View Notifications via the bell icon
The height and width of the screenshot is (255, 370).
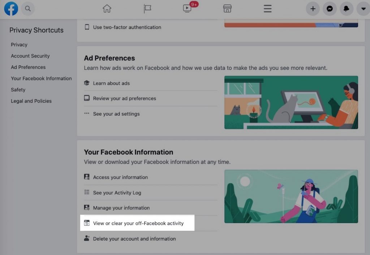347,9
